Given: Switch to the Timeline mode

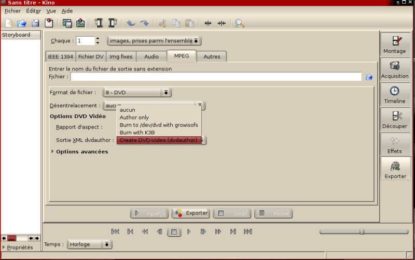Looking at the screenshot, I should click(395, 95).
